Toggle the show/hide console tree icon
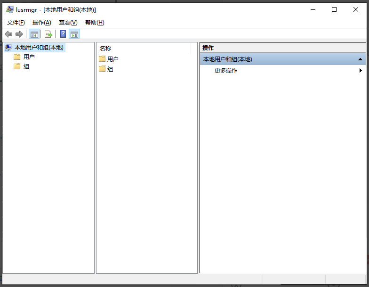Viewport: 369px width, 287px height. [34, 34]
